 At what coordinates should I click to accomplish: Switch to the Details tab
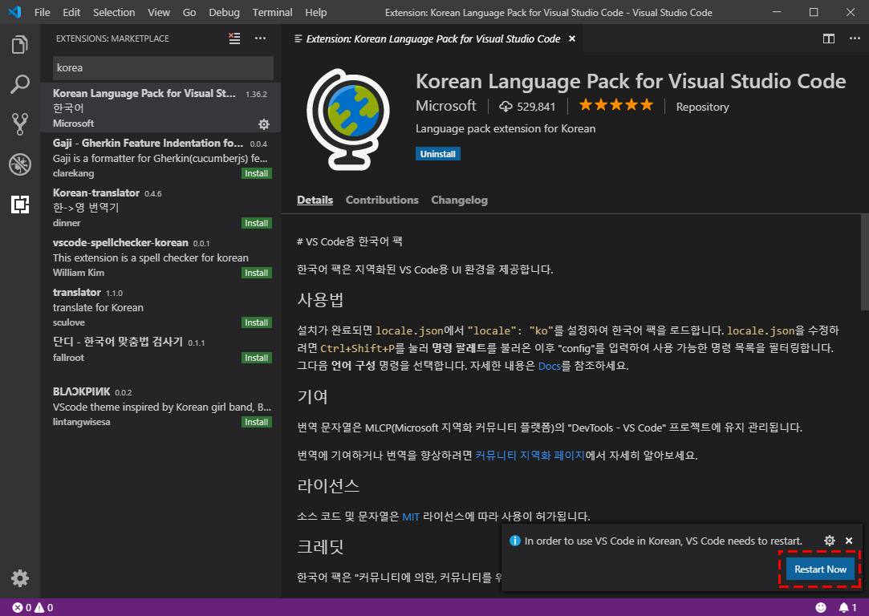[315, 200]
